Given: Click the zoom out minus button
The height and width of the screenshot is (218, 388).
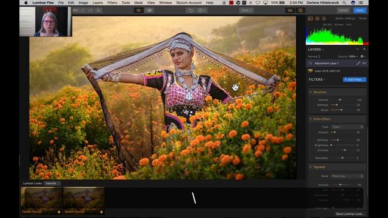Looking at the screenshot, I should [x=90, y=10].
